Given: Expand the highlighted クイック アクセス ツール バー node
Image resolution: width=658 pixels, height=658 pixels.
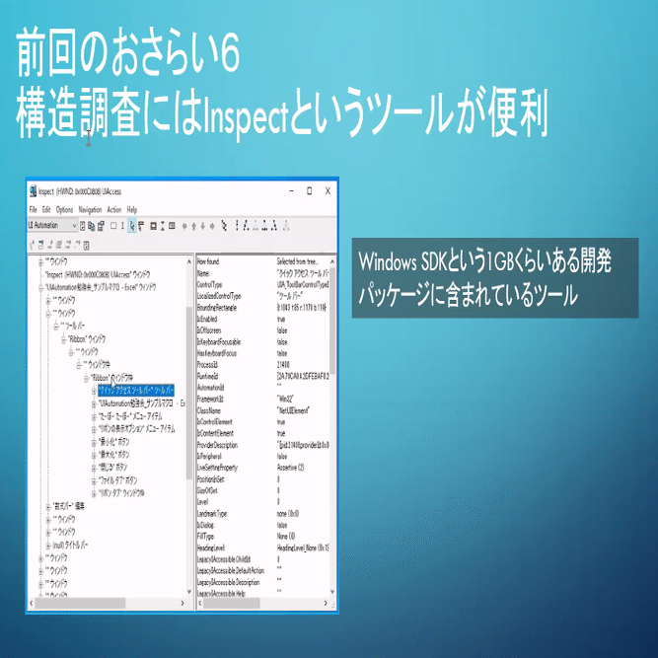Looking at the screenshot, I should 94,391.
